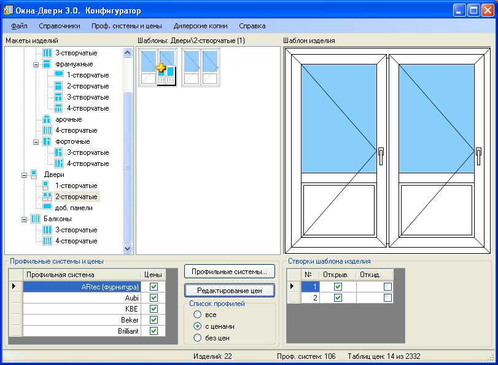Select the арочные tree label

[x=69, y=119]
